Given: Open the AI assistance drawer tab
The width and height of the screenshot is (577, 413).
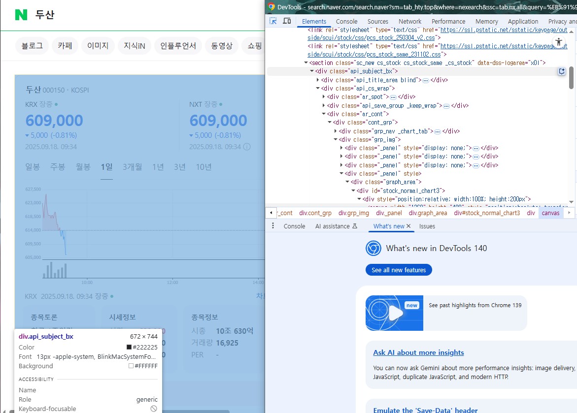Looking at the screenshot, I should [x=336, y=226].
